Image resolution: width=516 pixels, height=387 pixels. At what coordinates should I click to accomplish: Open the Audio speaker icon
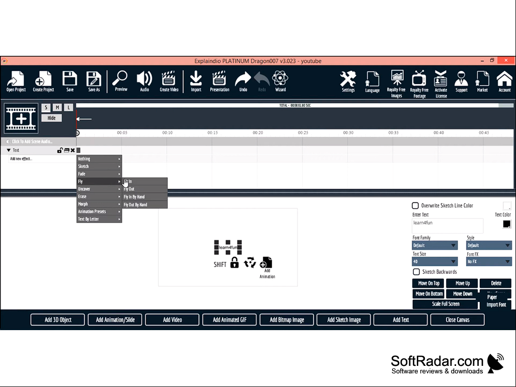click(x=144, y=81)
